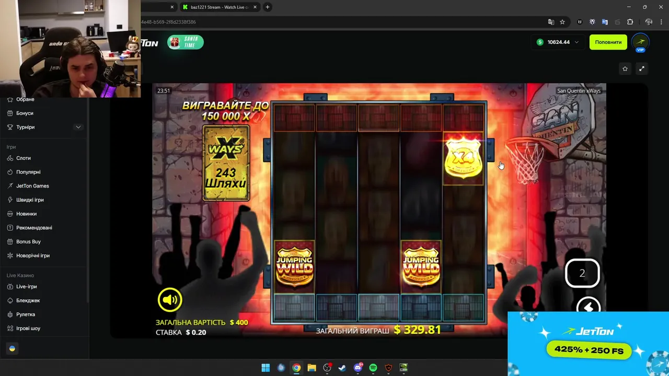The image size is (669, 376).
Task: Open Популярні games category
Action: 28,172
